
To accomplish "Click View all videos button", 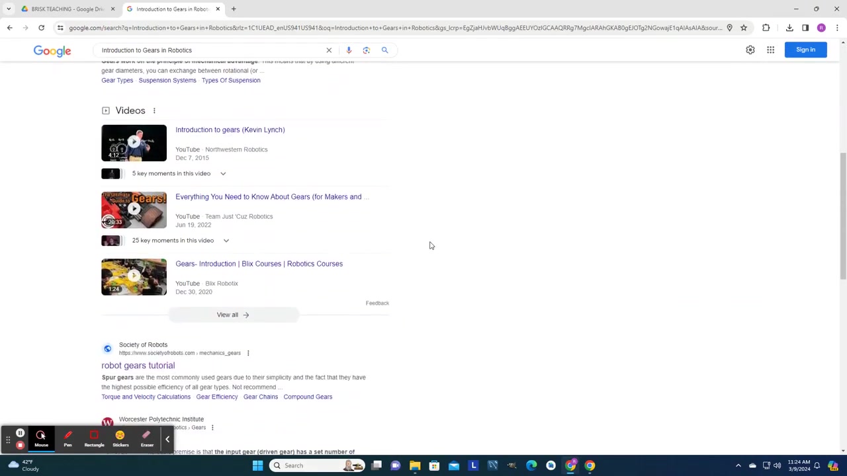I will (x=233, y=315).
